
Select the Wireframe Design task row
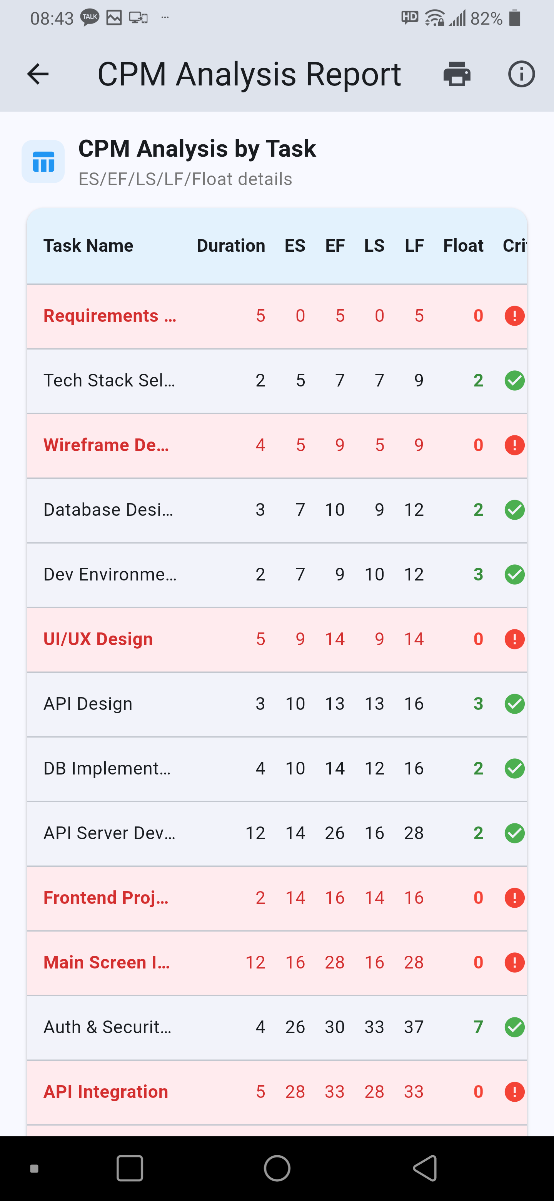click(106, 445)
